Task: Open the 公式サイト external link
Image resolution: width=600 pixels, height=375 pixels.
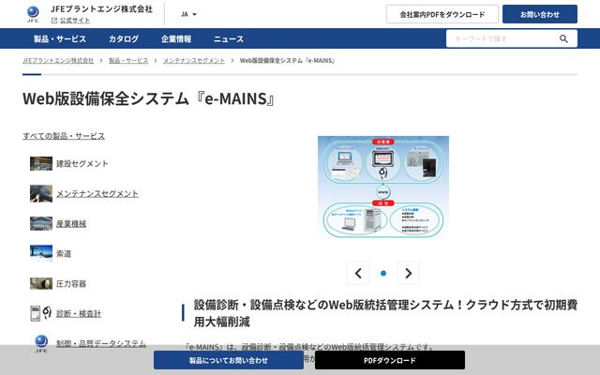Action: tap(71, 21)
